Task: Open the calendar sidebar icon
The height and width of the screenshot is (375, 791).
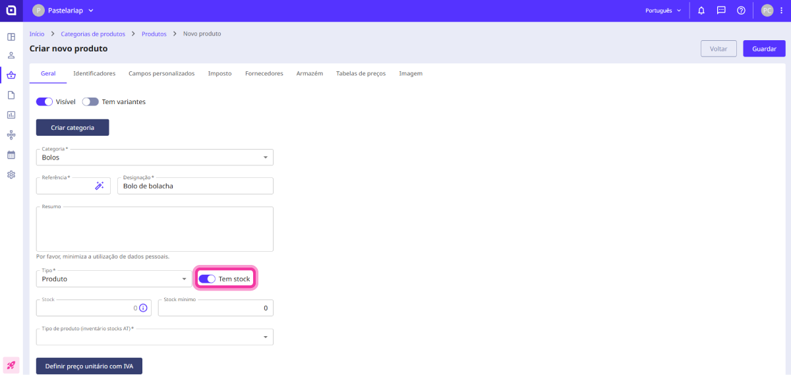Action: [11, 155]
